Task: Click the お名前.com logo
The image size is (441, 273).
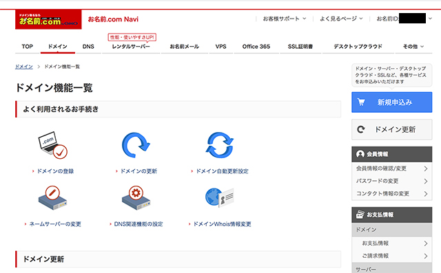Action: (x=48, y=19)
